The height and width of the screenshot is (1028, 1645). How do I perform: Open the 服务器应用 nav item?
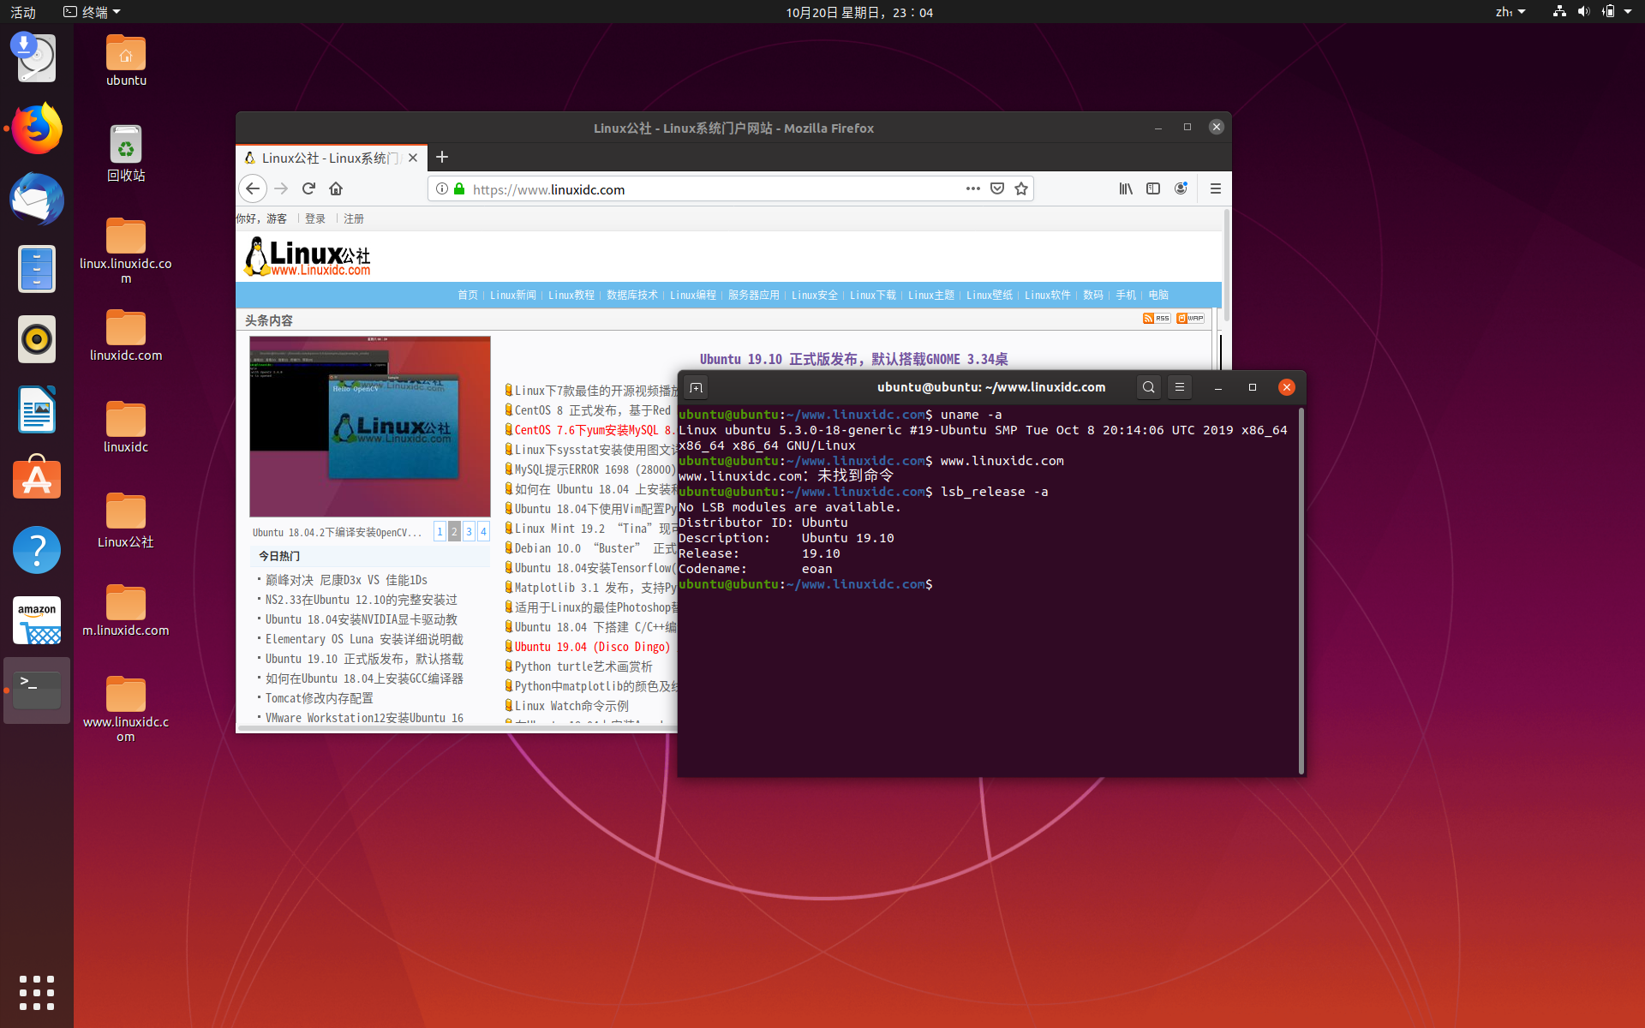754,295
